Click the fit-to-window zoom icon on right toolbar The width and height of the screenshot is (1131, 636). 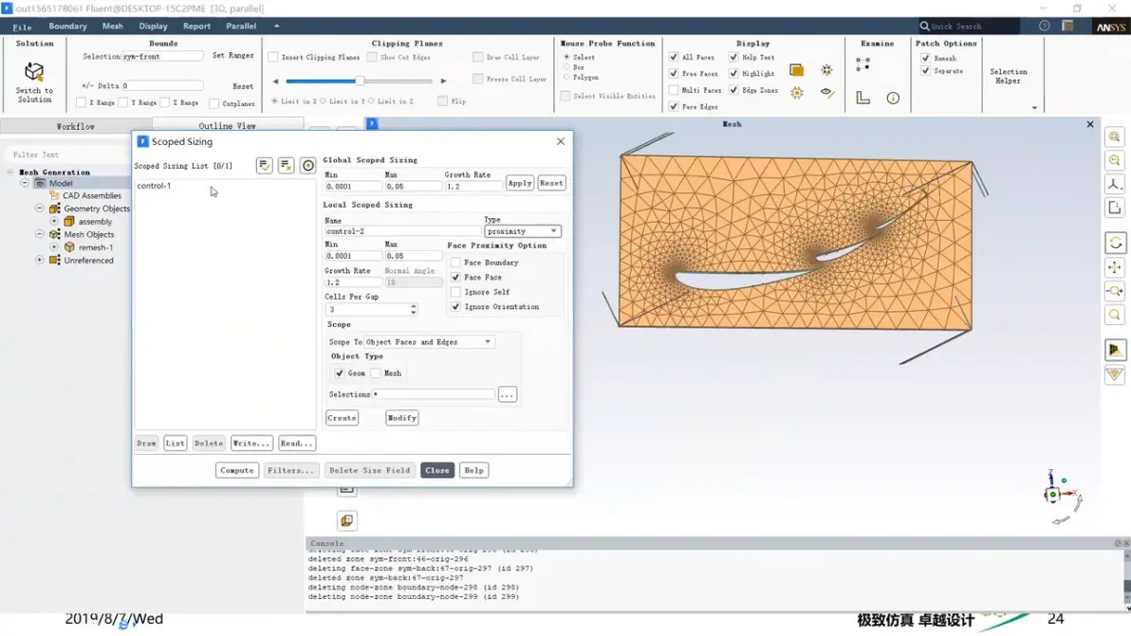1115,136
